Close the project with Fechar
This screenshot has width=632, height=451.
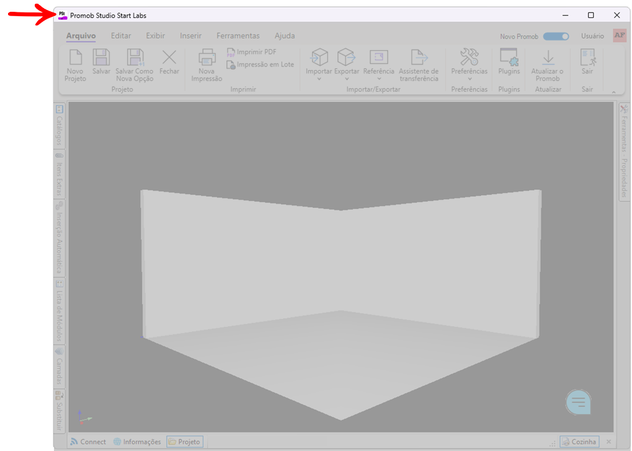[169, 61]
